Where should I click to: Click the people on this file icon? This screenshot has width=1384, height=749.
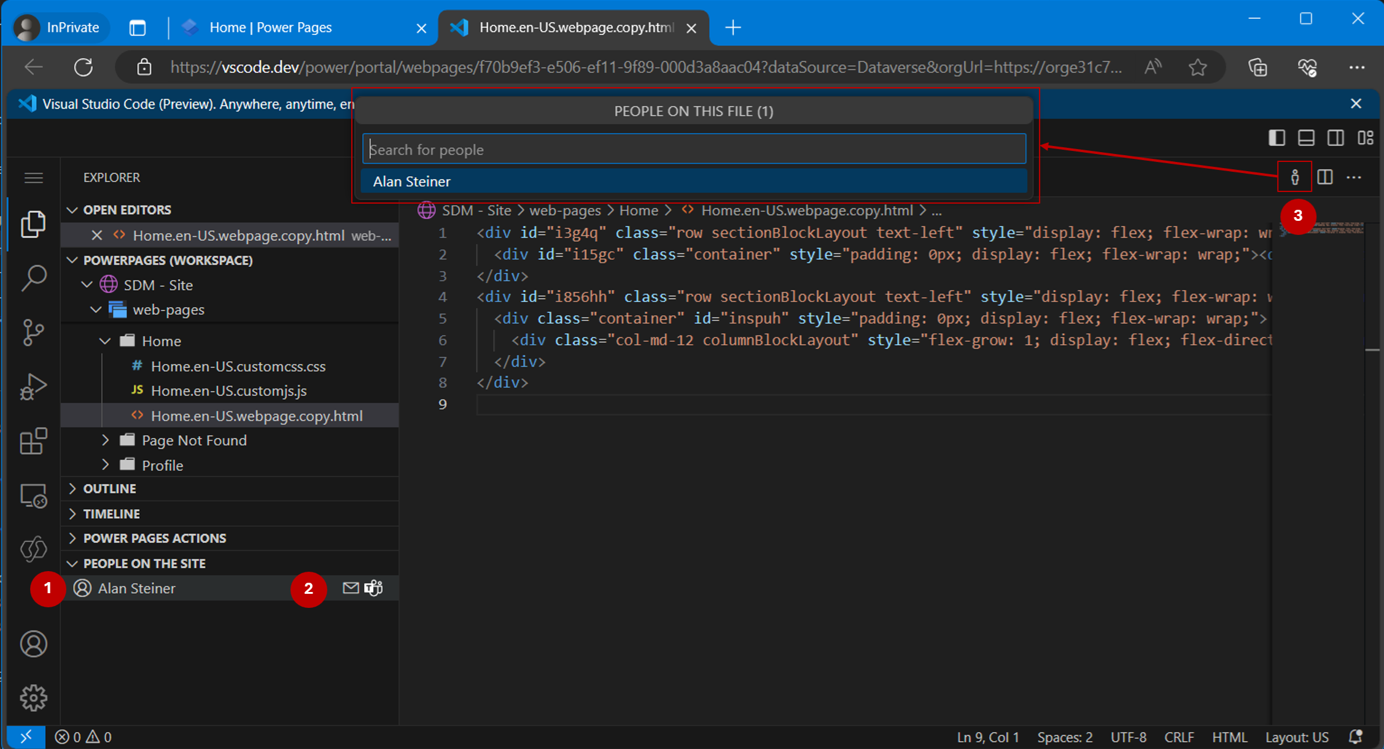coord(1295,177)
